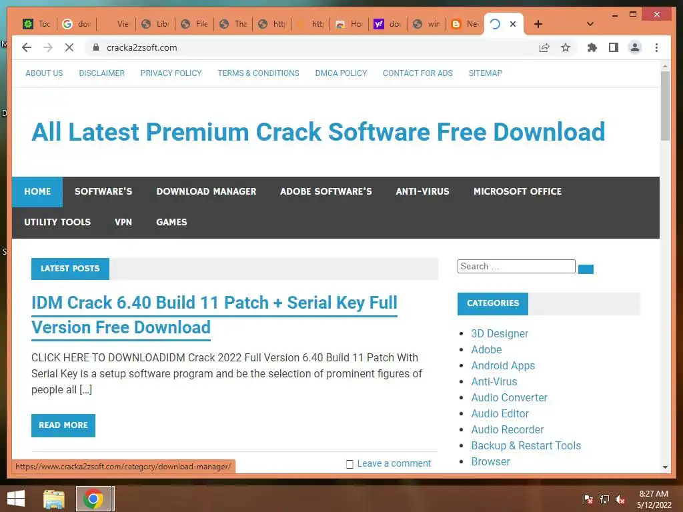Open the Anti-Virus category link

pyautogui.click(x=494, y=382)
